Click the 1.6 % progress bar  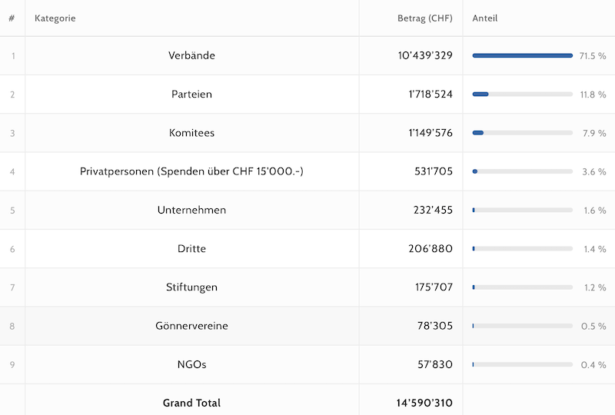click(x=523, y=211)
